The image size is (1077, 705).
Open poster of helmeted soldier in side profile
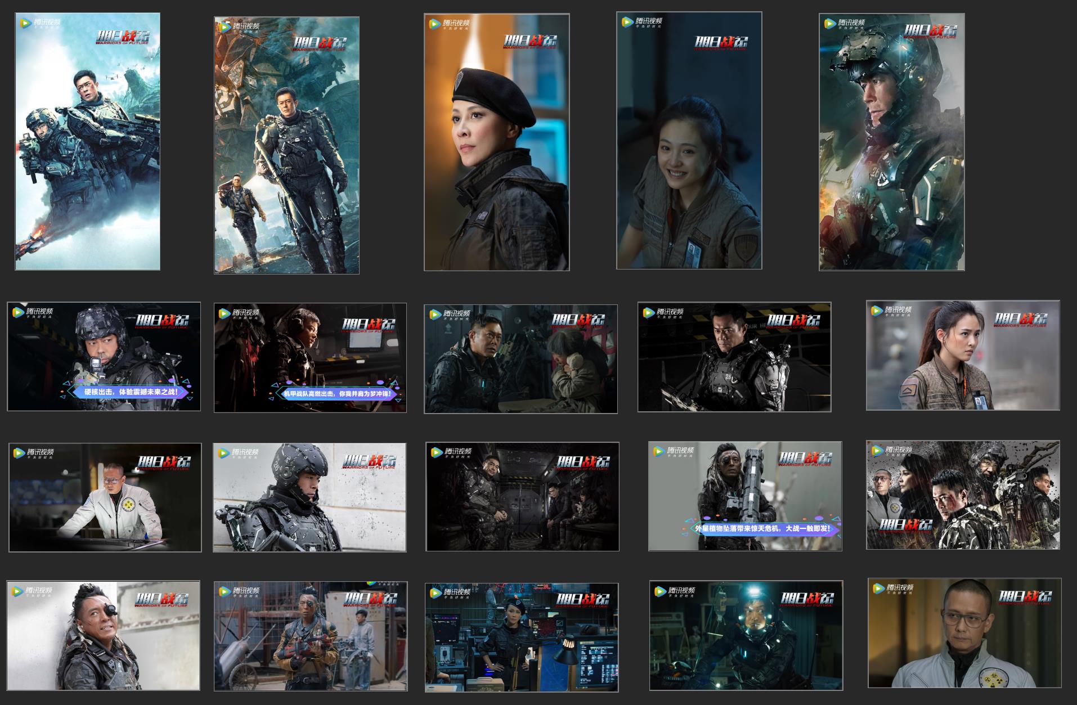point(892,142)
